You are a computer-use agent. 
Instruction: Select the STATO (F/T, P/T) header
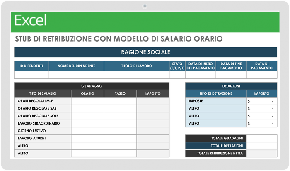(177, 66)
